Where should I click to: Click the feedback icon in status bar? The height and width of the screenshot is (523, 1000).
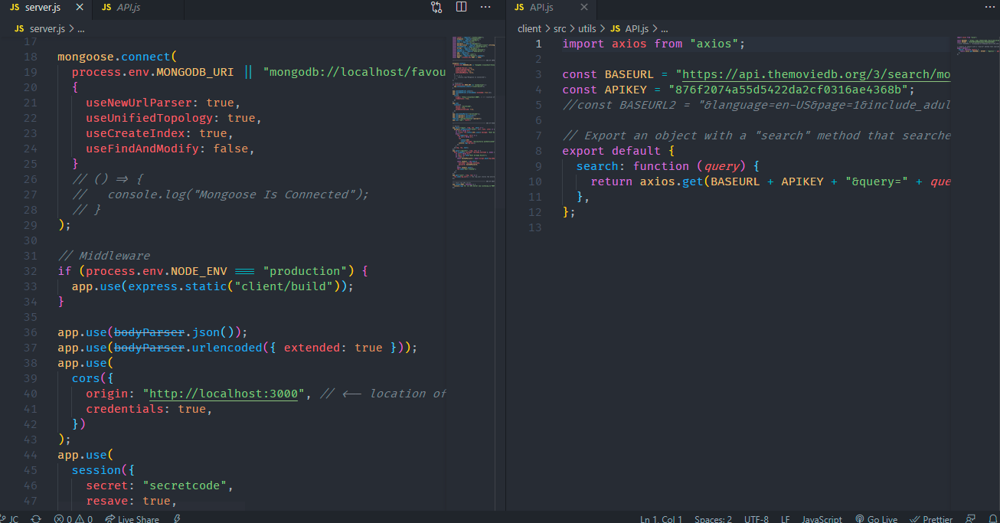971,518
